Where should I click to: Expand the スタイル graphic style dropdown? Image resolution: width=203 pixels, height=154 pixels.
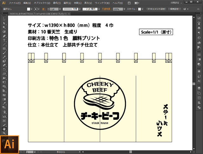tap(142, 9)
